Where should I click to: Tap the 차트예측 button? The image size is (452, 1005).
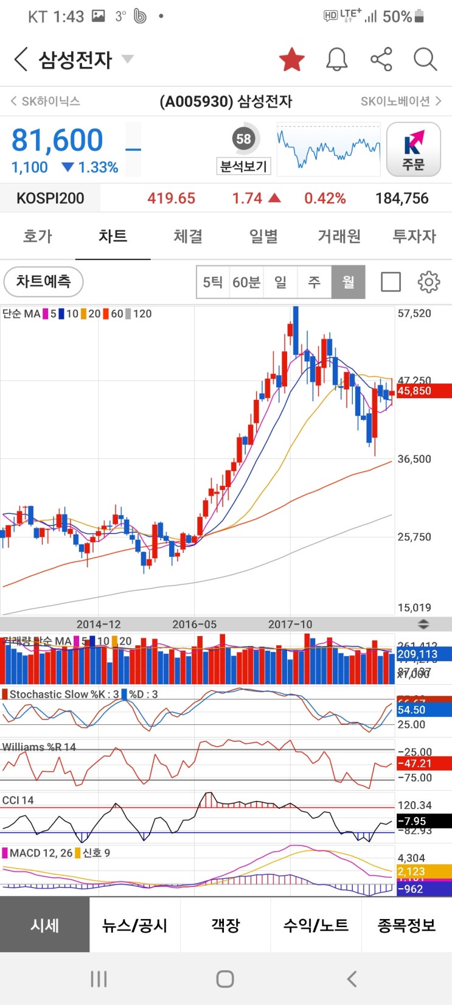(43, 282)
